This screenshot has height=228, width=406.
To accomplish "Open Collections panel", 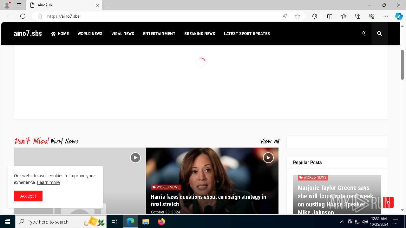I will [x=358, y=16].
